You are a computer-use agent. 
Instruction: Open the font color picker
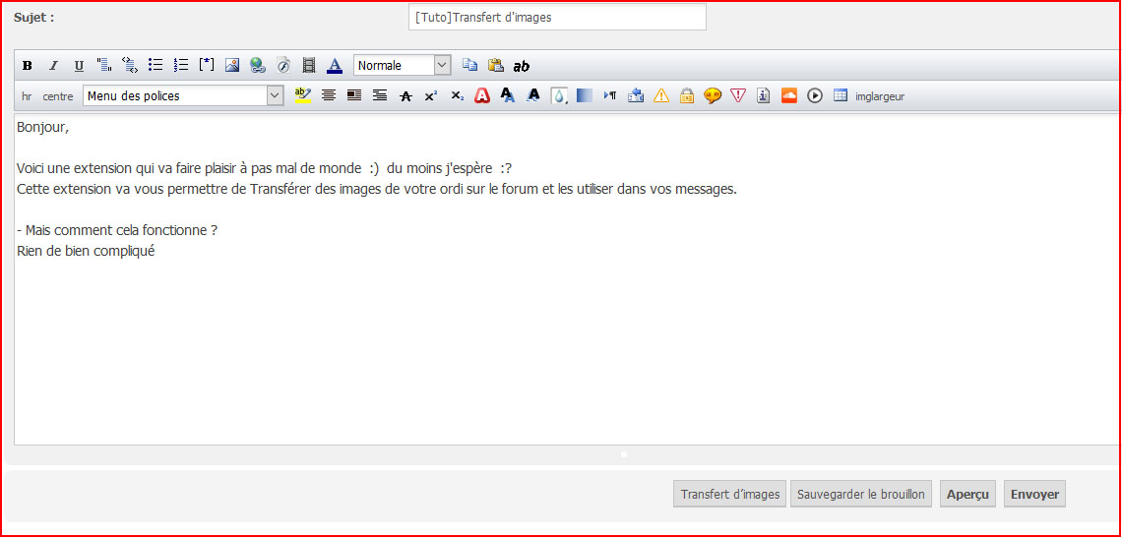pyautogui.click(x=335, y=66)
